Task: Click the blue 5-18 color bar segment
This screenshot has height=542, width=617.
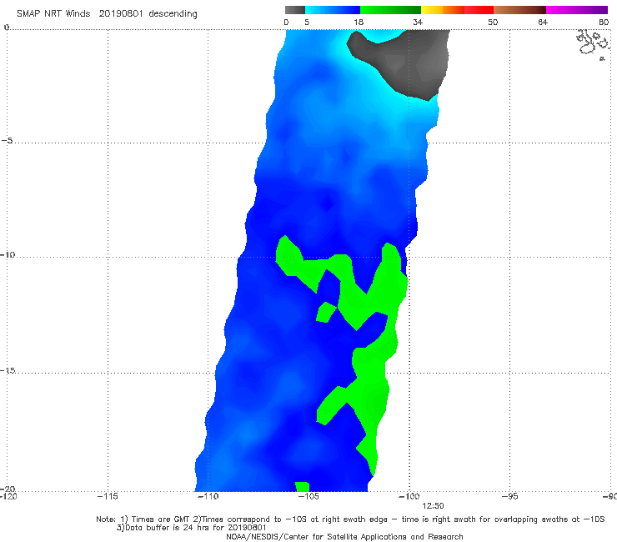Action: pos(333,10)
